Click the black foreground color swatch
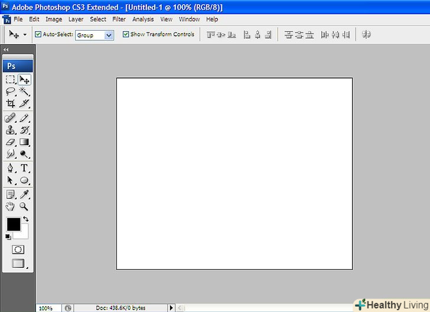Screen dimensions: 430x312 click(x=14, y=224)
